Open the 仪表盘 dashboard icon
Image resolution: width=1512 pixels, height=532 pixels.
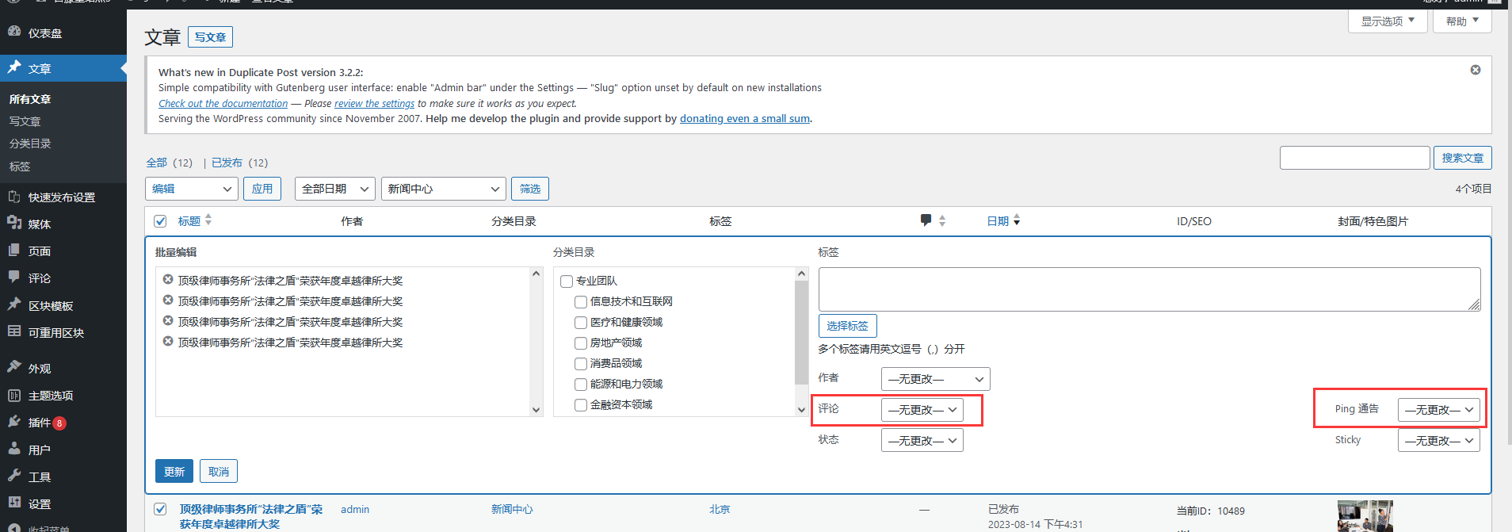point(14,32)
